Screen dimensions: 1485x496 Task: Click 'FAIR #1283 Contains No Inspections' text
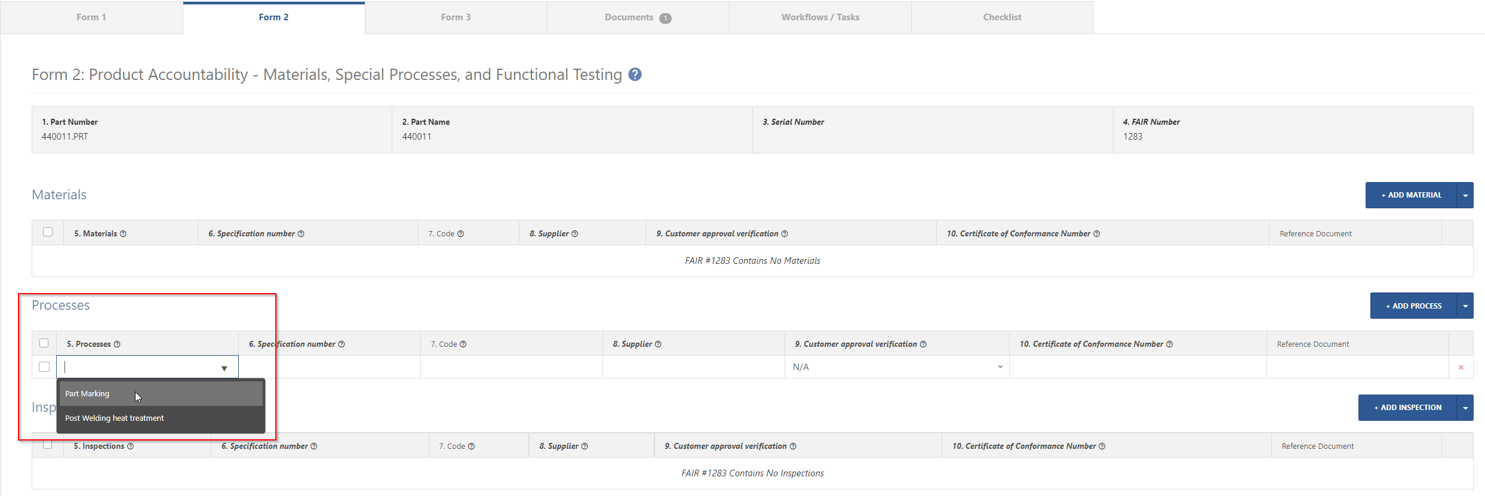752,473
